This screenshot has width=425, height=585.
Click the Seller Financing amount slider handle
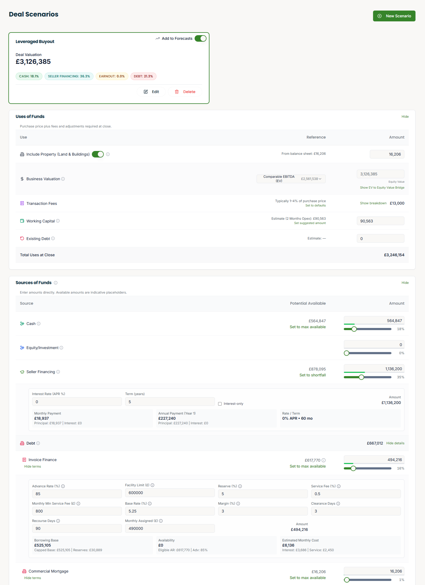(x=361, y=377)
